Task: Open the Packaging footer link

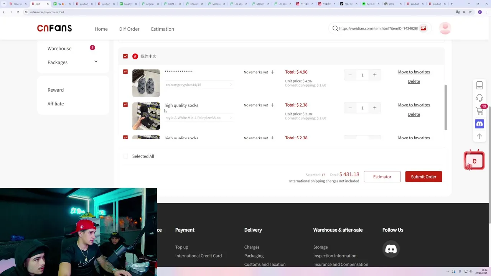Action: (x=254, y=256)
